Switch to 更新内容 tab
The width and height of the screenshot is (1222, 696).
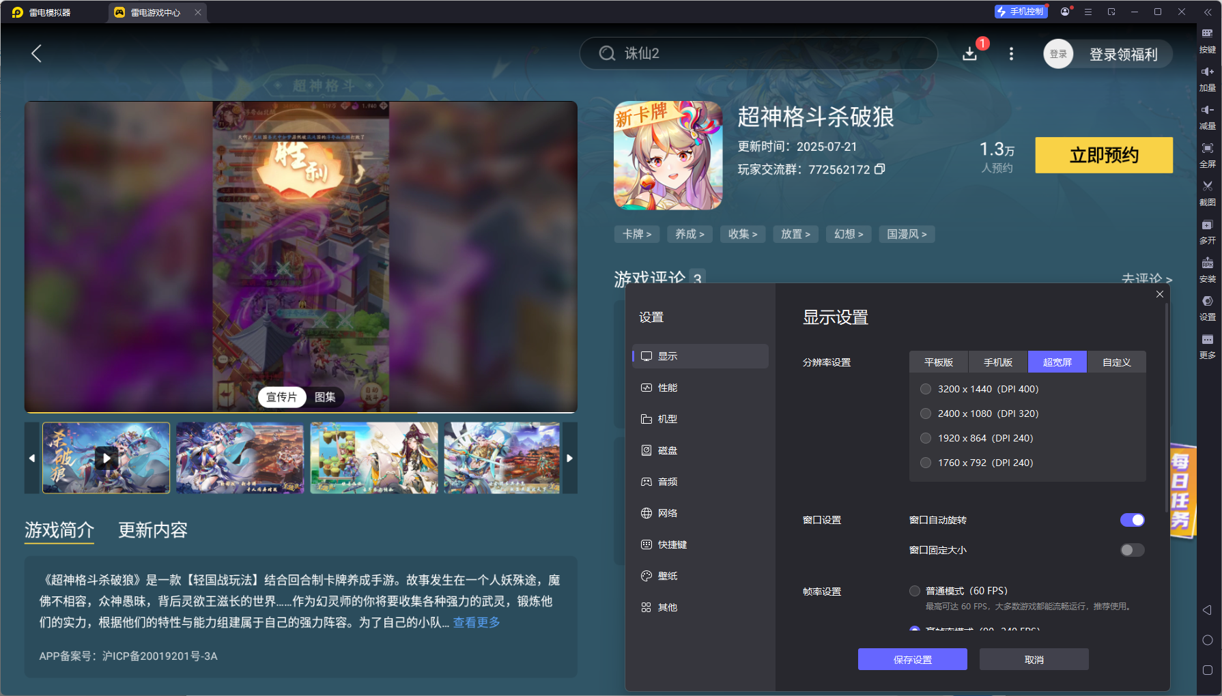153,530
